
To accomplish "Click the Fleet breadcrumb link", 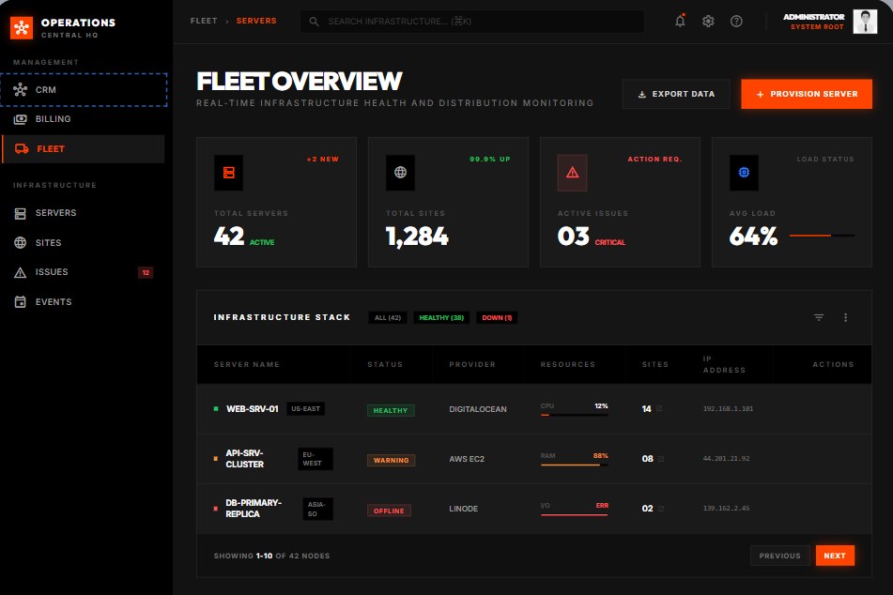I will click(204, 21).
